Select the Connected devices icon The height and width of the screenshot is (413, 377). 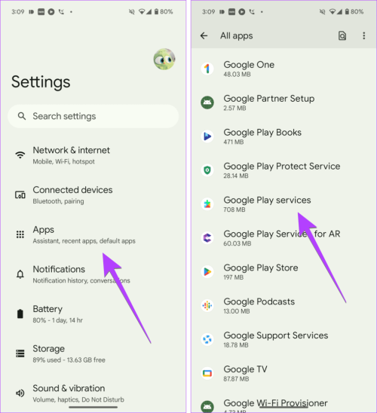point(20,195)
